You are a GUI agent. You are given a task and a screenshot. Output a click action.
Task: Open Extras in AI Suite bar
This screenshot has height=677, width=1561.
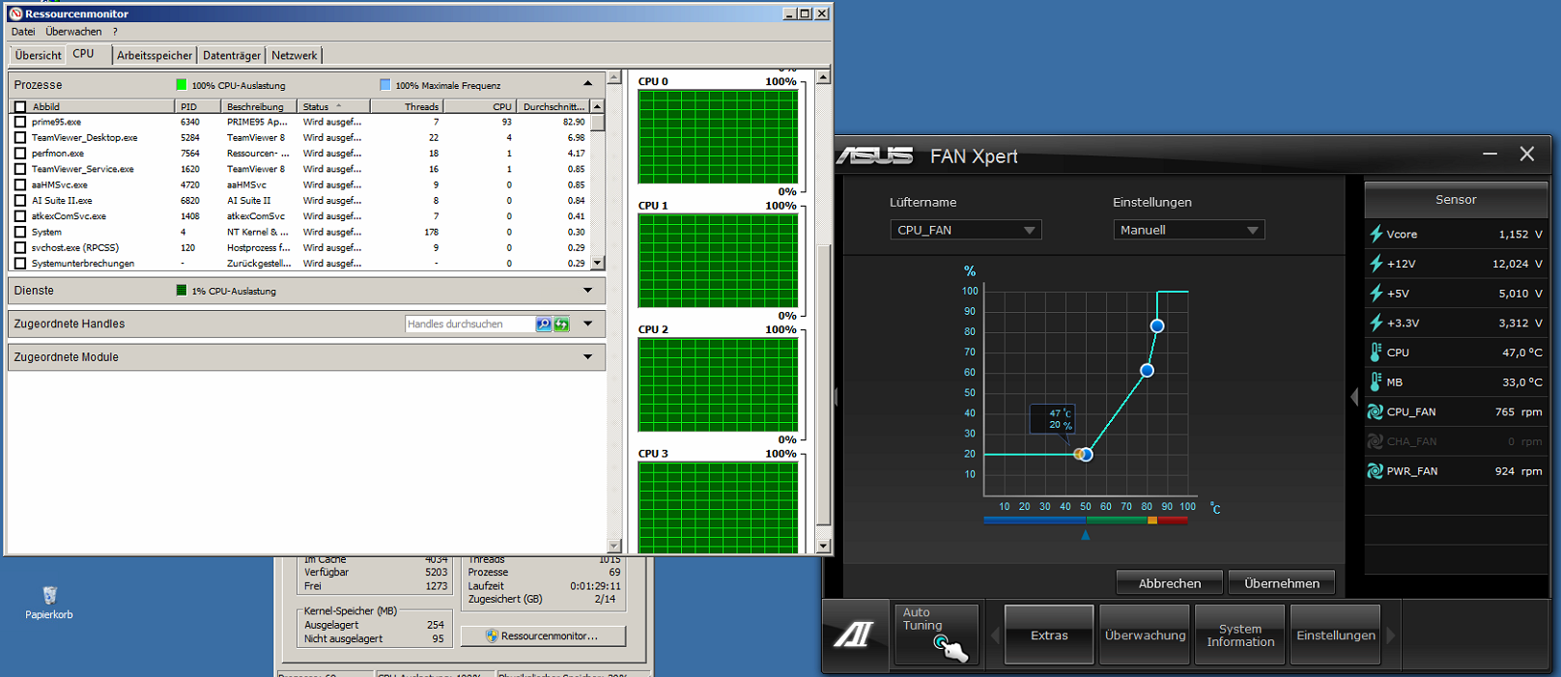1049,635
